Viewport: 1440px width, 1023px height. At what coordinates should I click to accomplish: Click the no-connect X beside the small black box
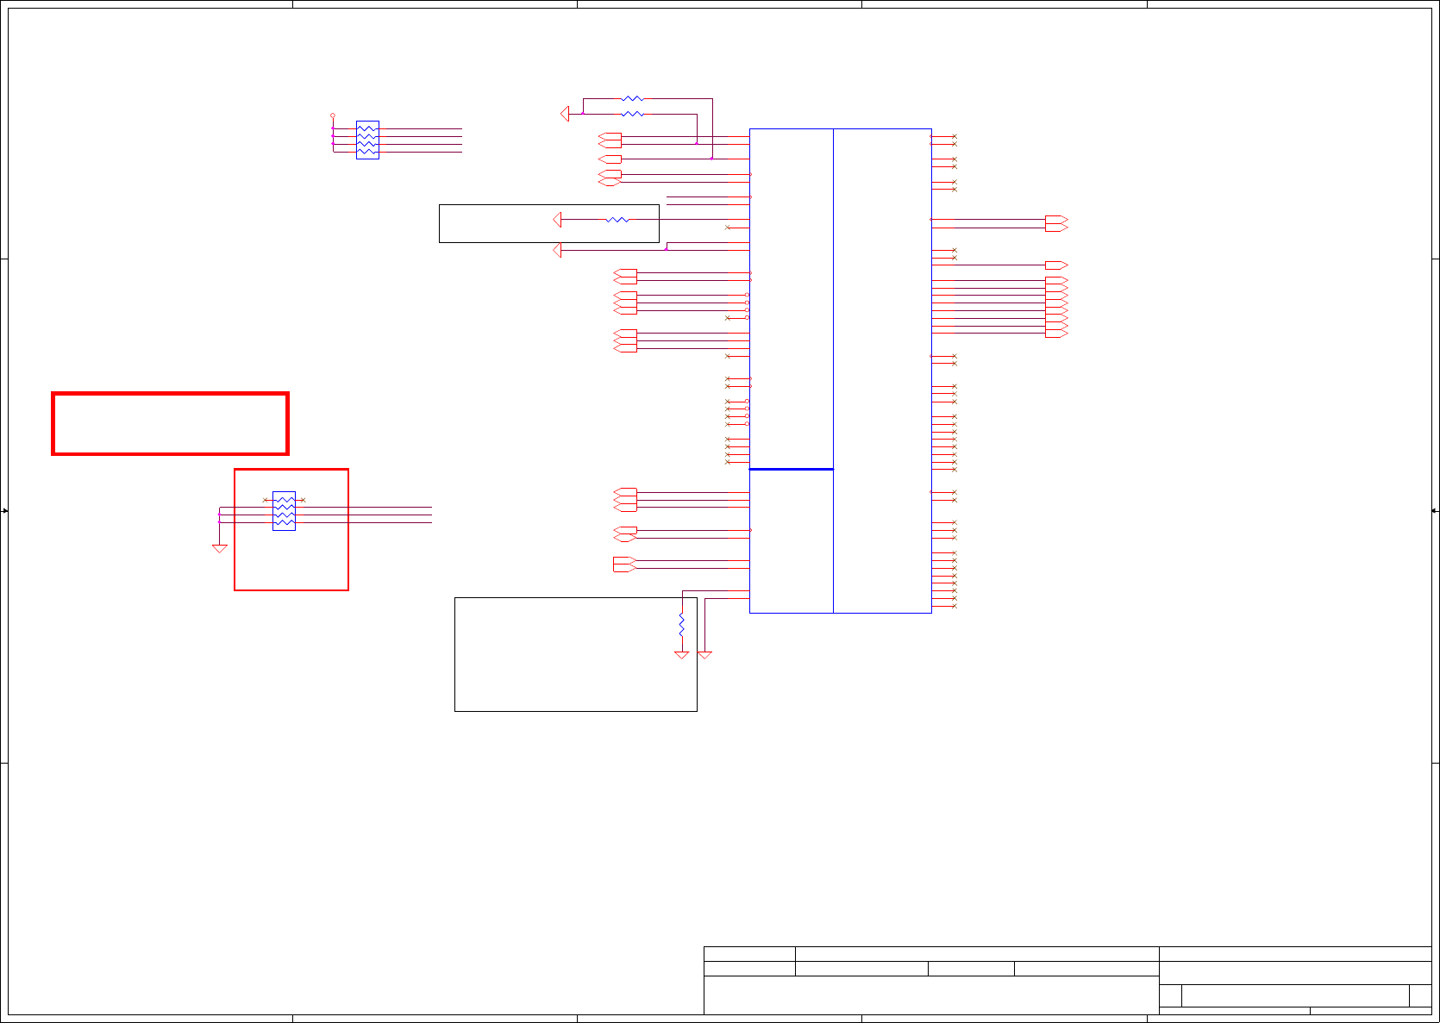pyautogui.click(x=728, y=228)
